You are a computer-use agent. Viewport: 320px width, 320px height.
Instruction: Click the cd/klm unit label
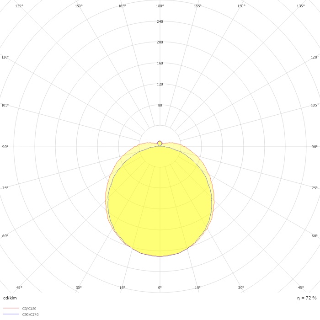click(10, 298)
